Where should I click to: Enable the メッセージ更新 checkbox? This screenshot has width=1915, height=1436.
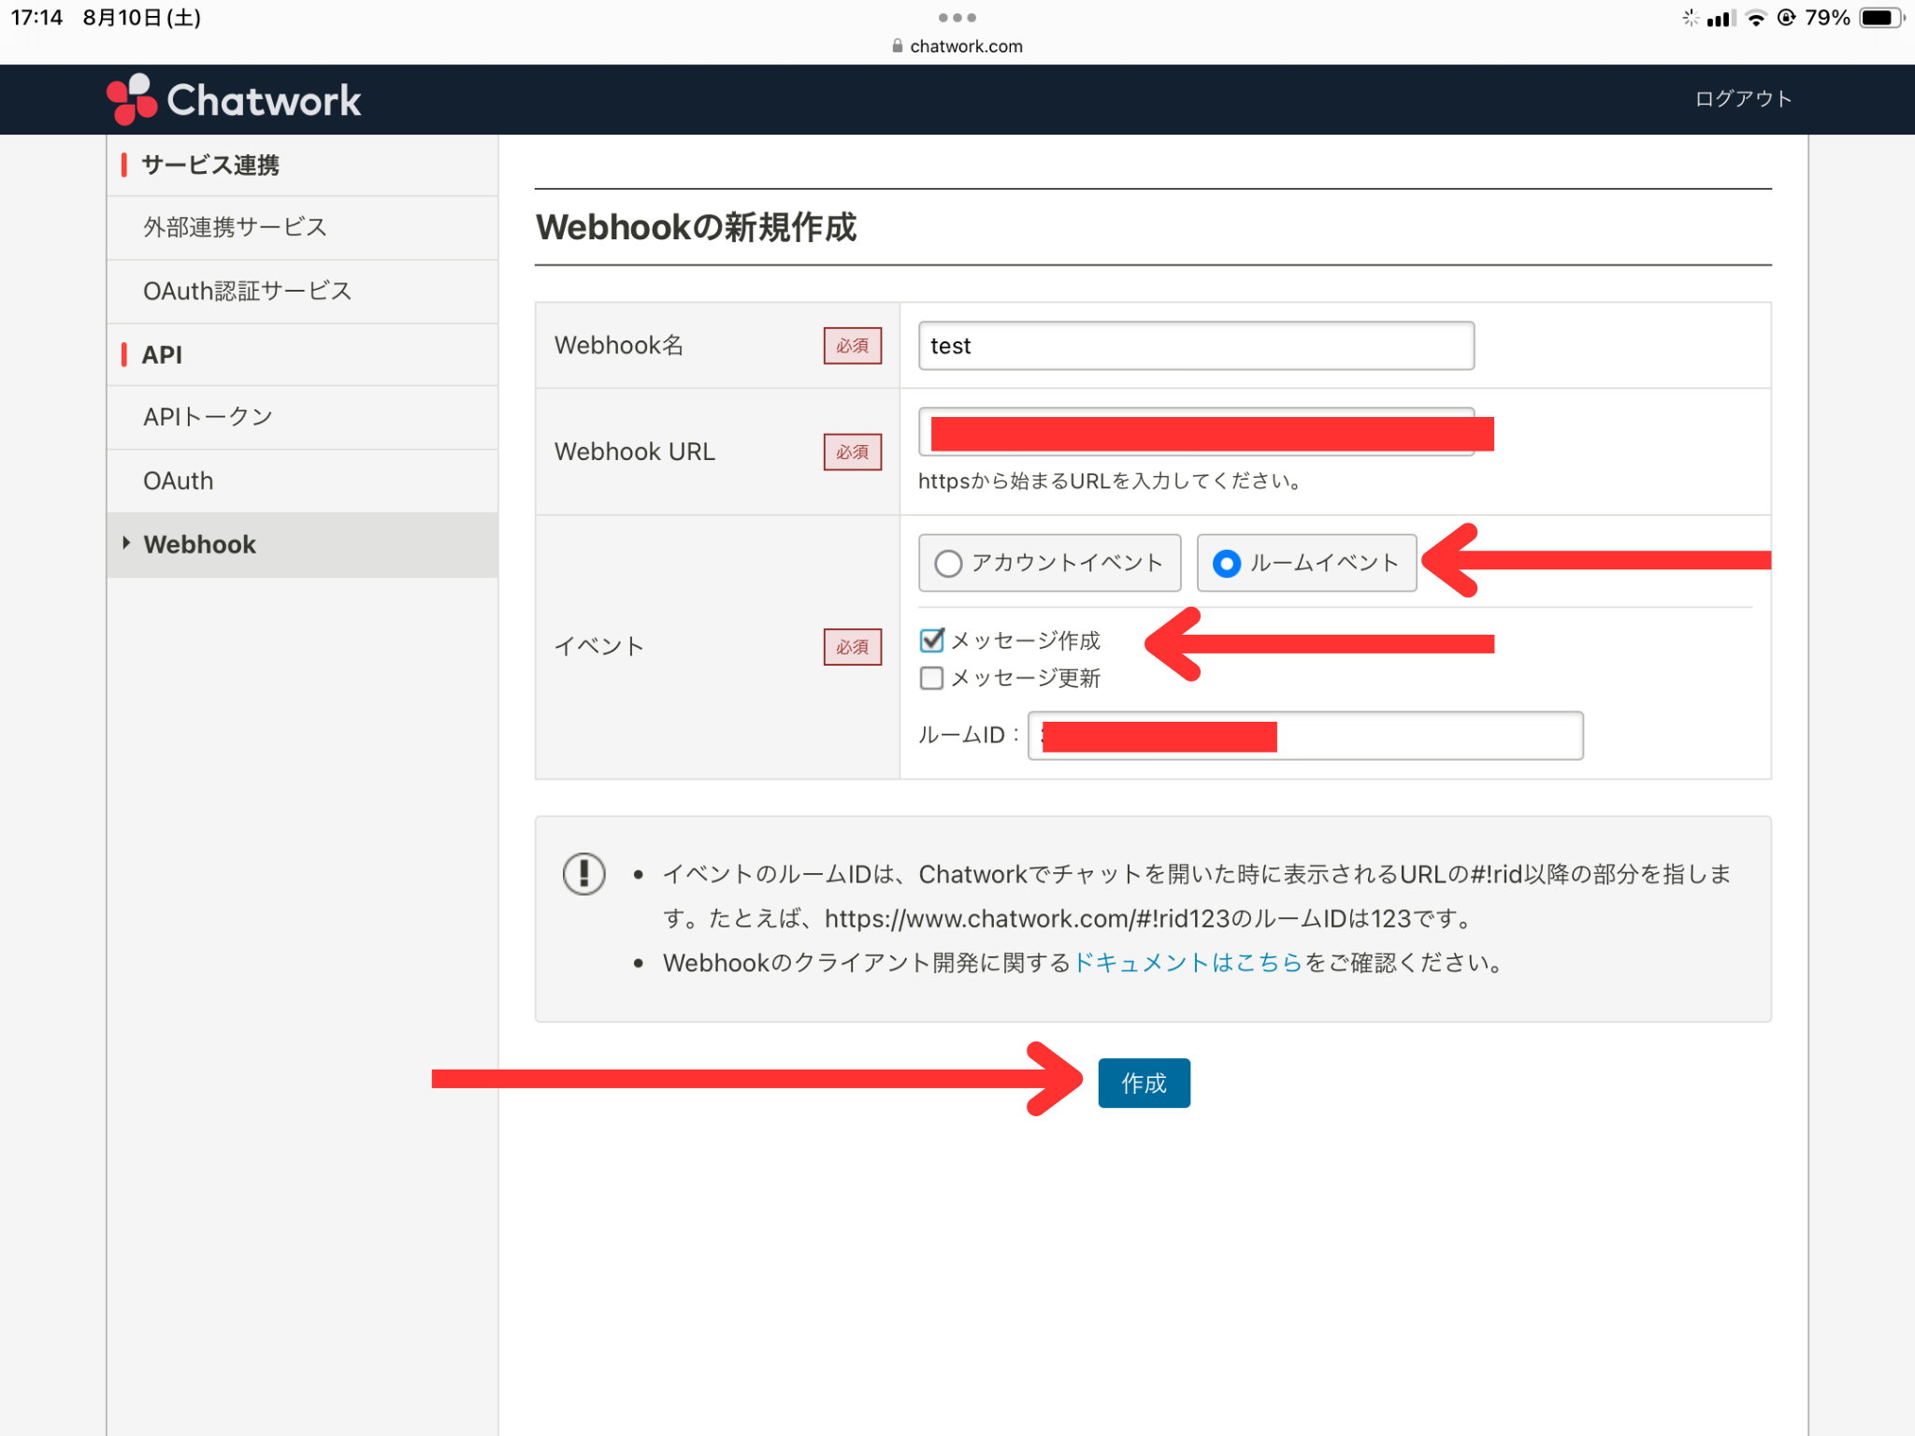(931, 678)
